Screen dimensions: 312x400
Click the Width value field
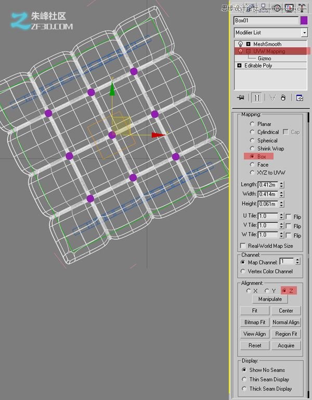(x=268, y=194)
